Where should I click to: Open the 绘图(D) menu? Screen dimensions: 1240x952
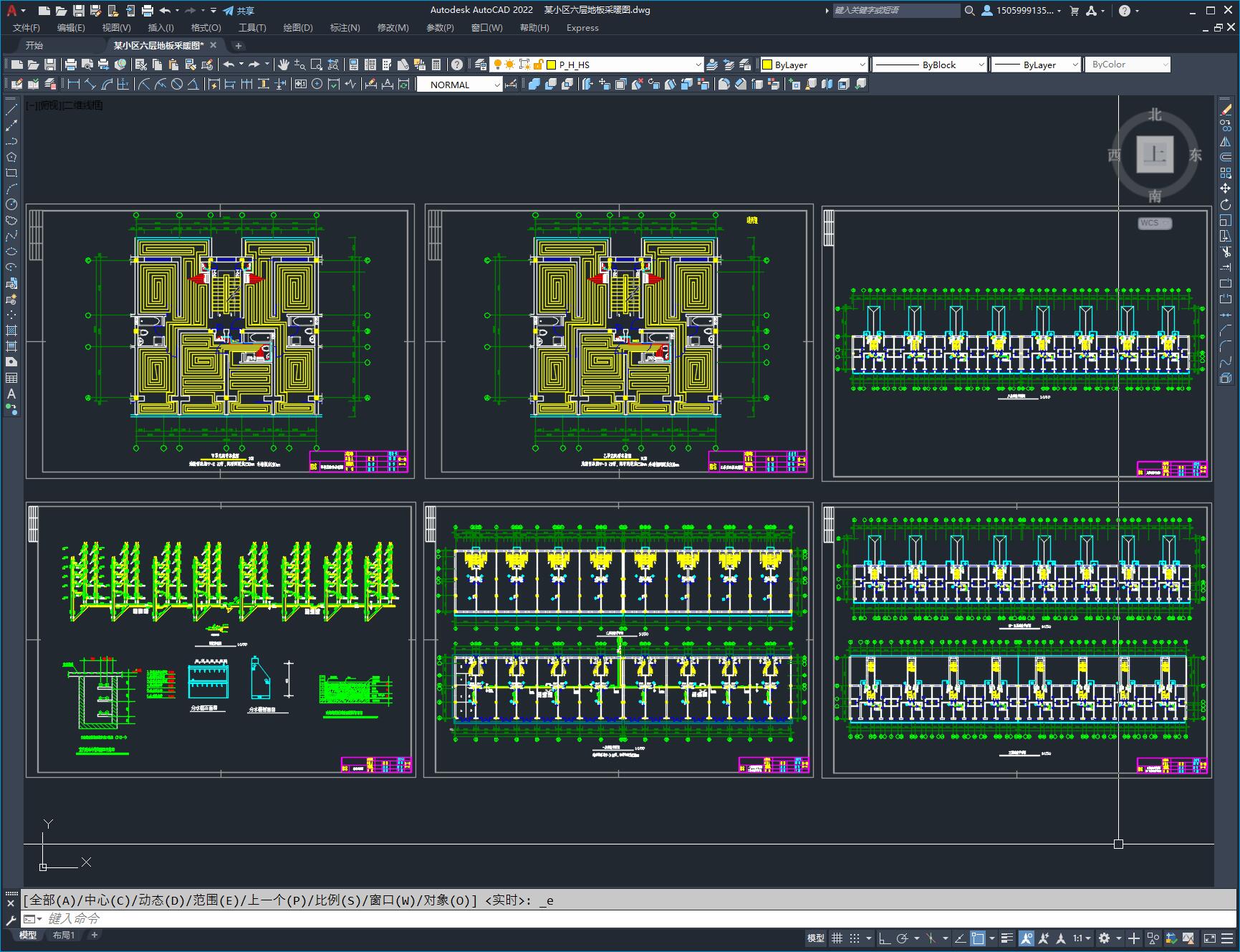[x=297, y=27]
